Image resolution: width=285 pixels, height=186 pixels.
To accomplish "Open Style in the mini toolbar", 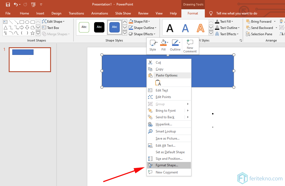I will tap(153, 45).
